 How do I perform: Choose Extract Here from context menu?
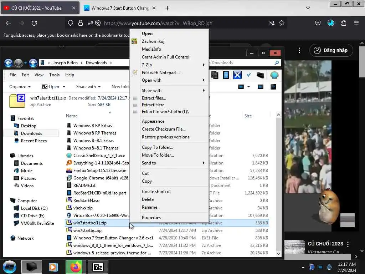[x=153, y=105]
